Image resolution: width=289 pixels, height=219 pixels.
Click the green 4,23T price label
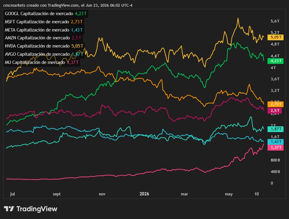pyautogui.click(x=275, y=61)
